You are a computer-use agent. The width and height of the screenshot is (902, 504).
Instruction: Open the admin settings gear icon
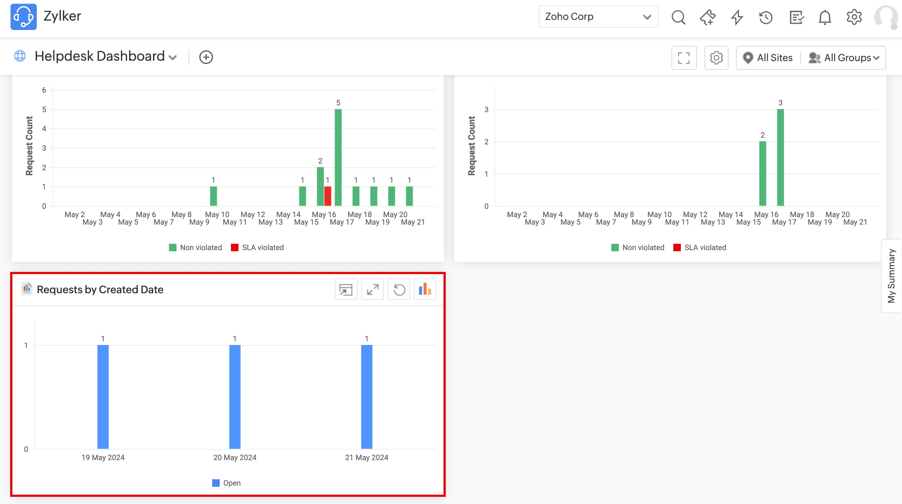(x=854, y=17)
